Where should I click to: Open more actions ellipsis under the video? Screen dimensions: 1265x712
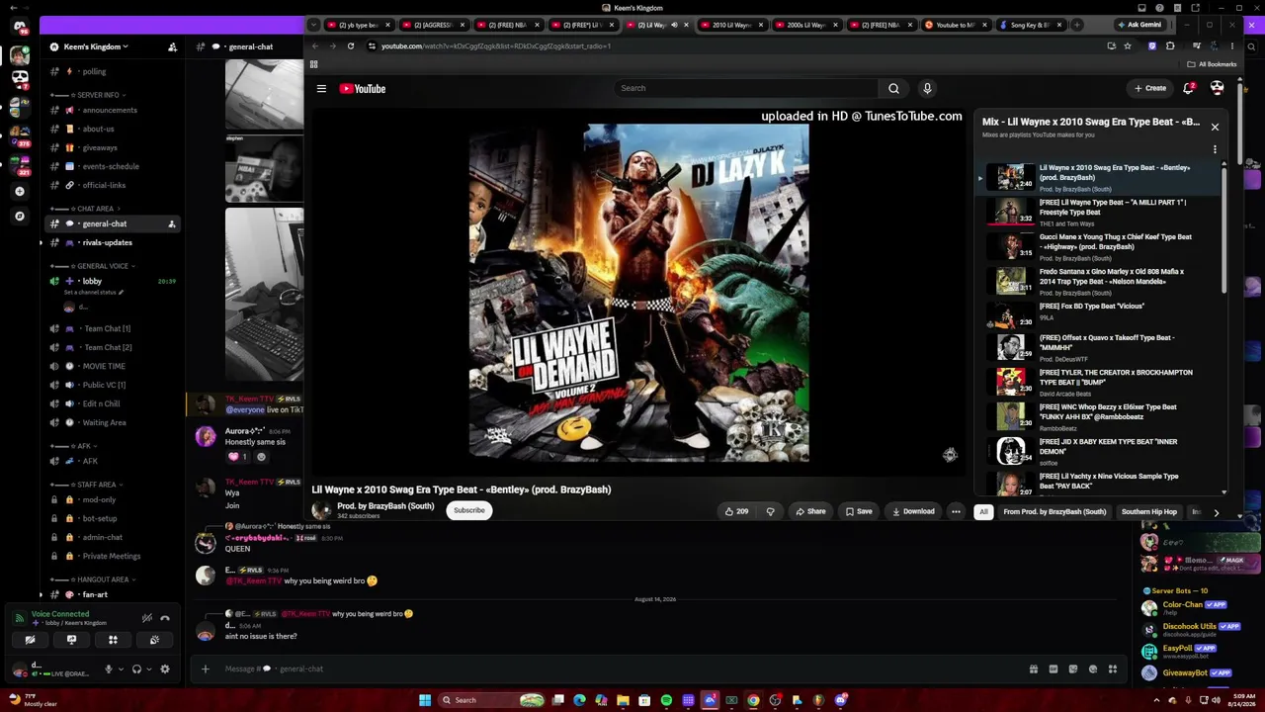(956, 511)
